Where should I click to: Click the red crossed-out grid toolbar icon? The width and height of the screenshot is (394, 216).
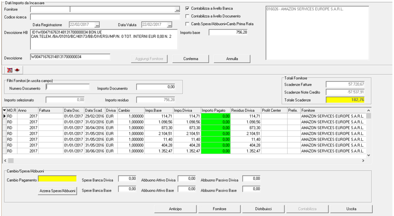pyautogui.click(x=10, y=70)
